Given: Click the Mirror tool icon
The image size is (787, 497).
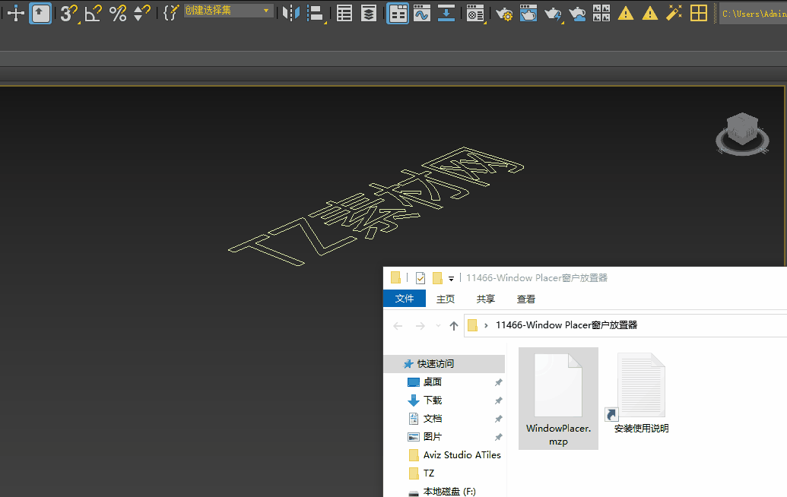Looking at the screenshot, I should click(x=290, y=13).
